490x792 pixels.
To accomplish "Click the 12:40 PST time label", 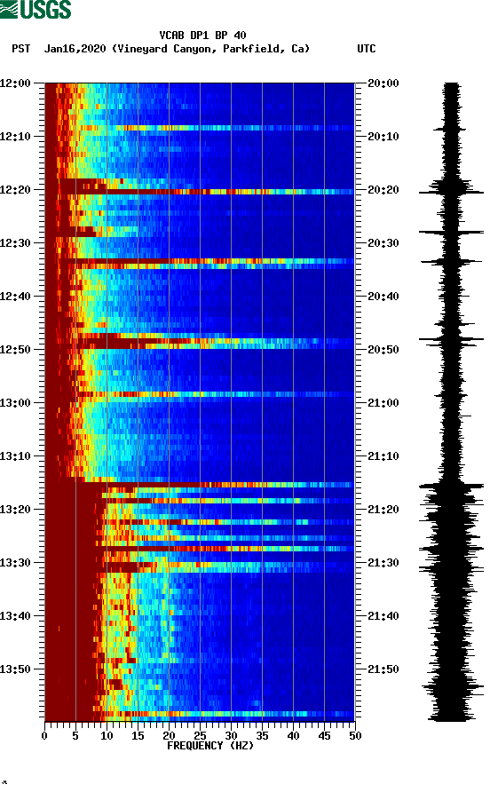I will [16, 297].
